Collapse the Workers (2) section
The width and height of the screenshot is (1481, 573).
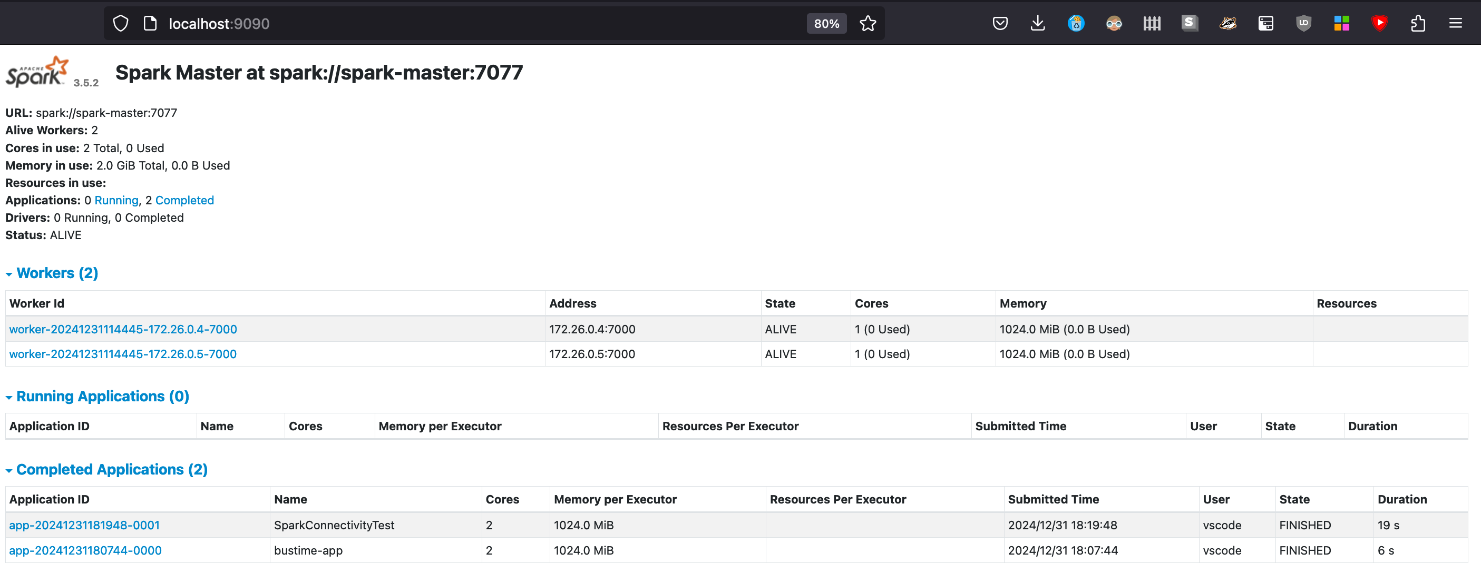[x=52, y=273]
